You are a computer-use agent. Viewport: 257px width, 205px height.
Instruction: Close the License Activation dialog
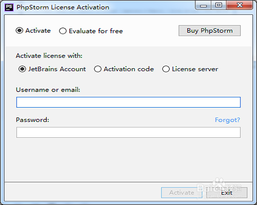[240, 6]
